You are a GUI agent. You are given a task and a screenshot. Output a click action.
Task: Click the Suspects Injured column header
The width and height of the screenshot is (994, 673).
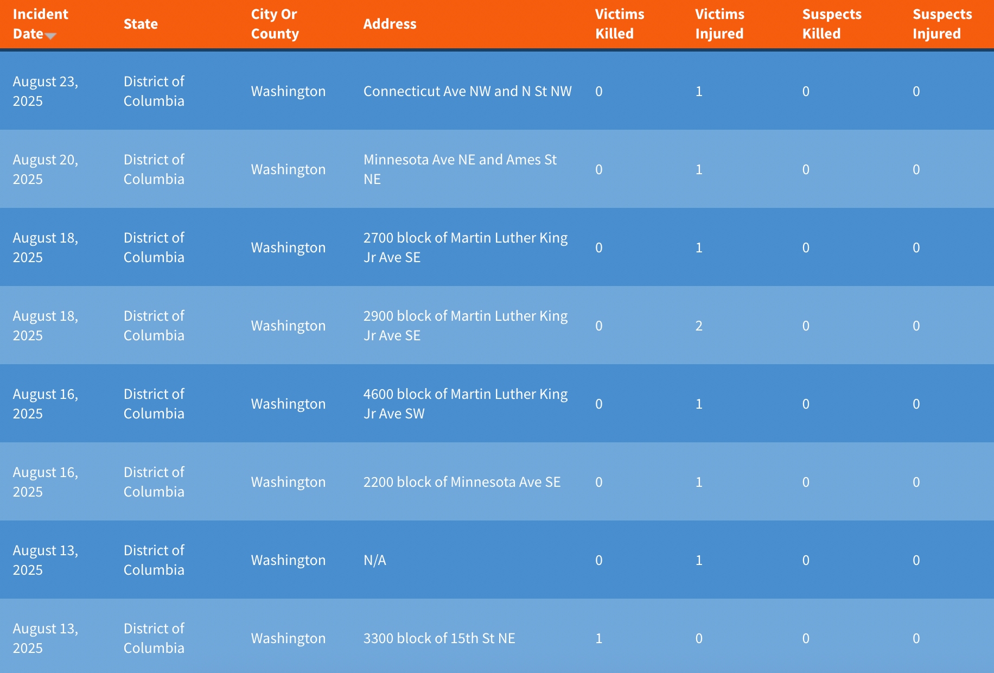[942, 24]
